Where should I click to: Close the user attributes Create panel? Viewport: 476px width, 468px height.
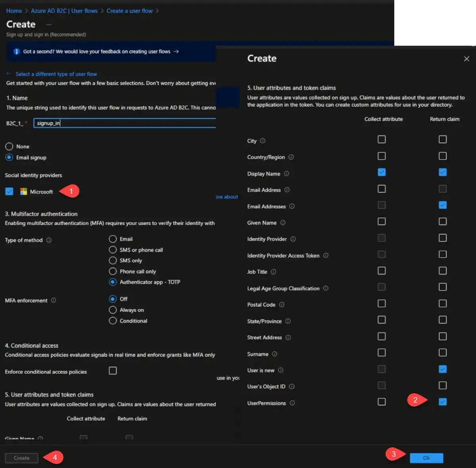(x=466, y=59)
